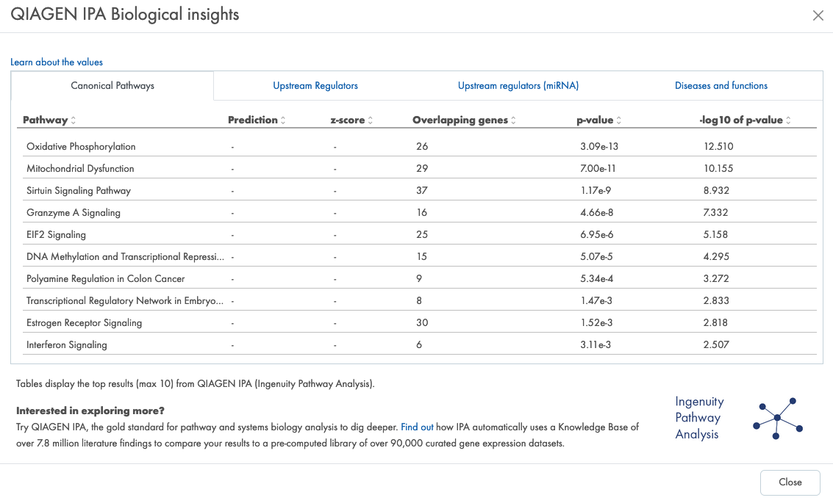Click p-value 7.00e-11
Image resolution: width=833 pixels, height=503 pixels.
tap(598, 169)
